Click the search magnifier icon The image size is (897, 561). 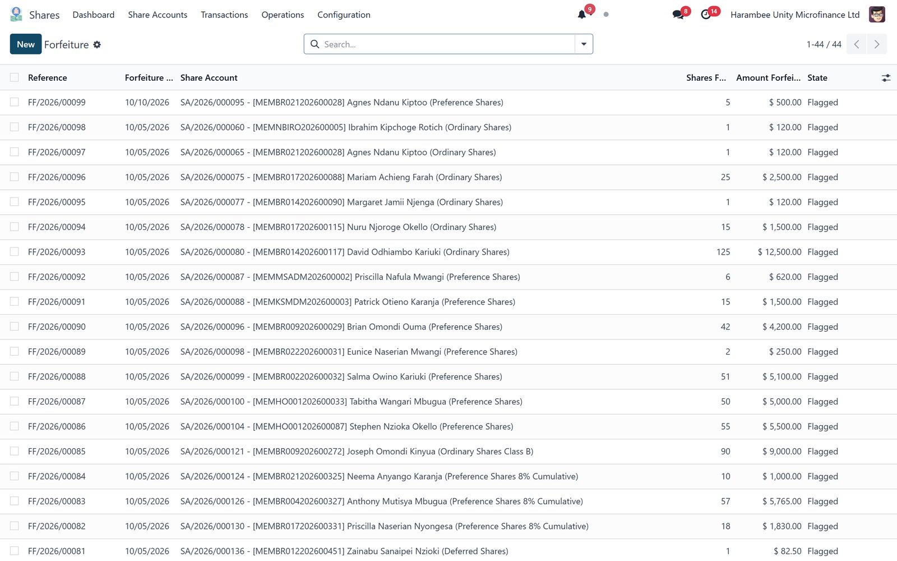tap(315, 44)
